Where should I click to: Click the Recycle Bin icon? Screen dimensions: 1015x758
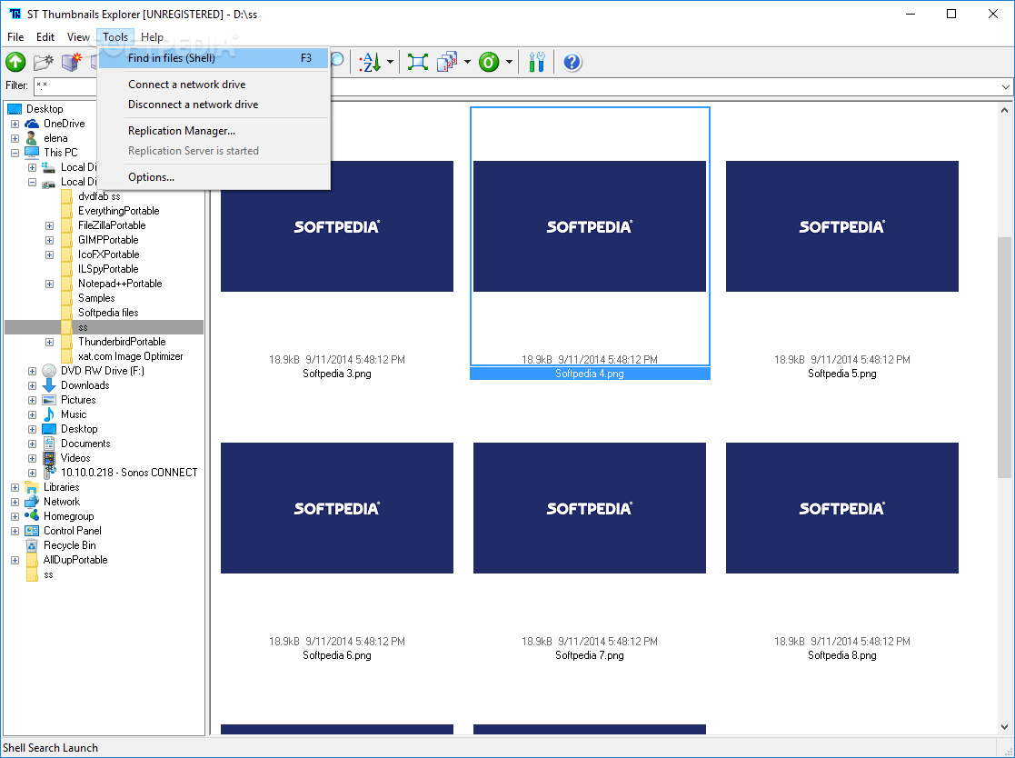click(x=32, y=545)
